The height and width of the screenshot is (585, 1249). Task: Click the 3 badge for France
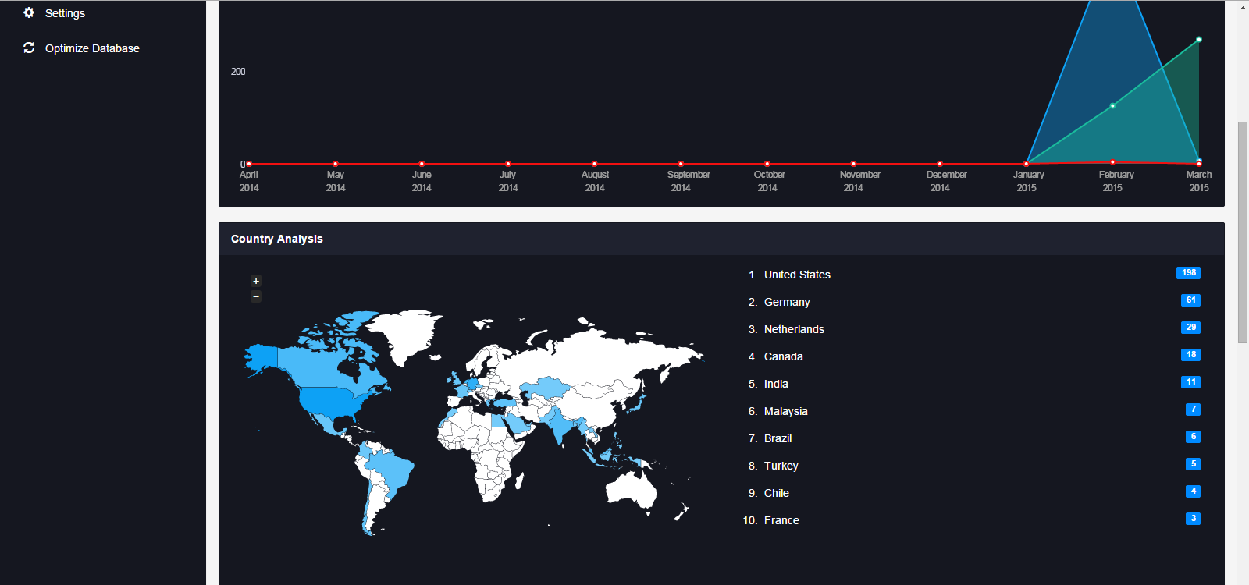(x=1193, y=519)
